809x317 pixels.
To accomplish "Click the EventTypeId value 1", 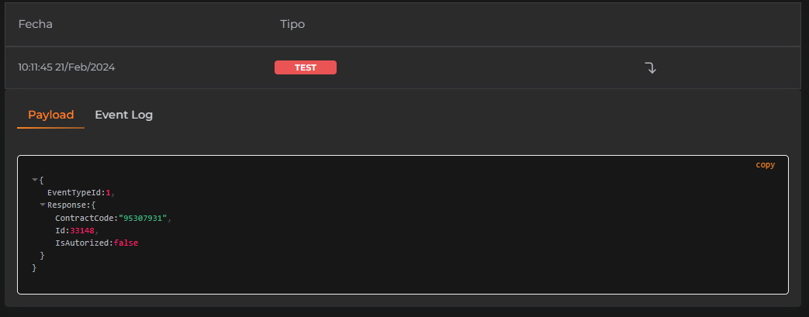I will pyautogui.click(x=107, y=193).
